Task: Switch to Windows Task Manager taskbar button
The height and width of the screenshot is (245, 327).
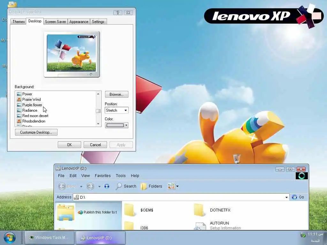Action: pos(49,237)
